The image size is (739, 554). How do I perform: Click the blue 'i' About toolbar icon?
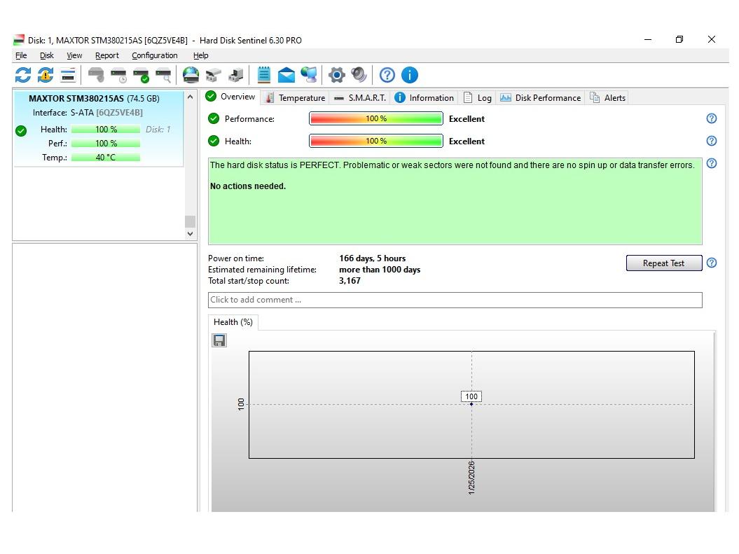point(410,75)
